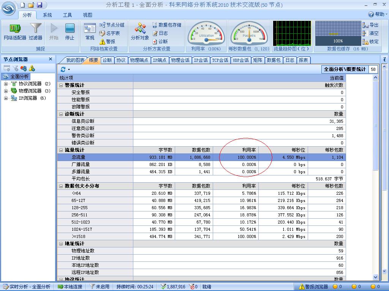Select the 总流量 total traffic row
The height and width of the screenshot is (291, 389).
(x=95, y=157)
